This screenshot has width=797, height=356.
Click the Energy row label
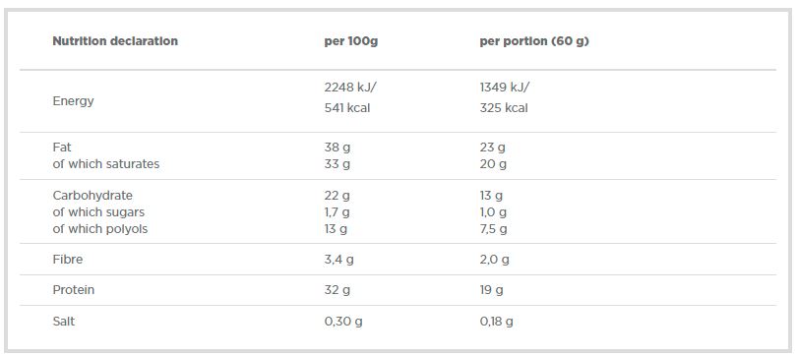73,101
